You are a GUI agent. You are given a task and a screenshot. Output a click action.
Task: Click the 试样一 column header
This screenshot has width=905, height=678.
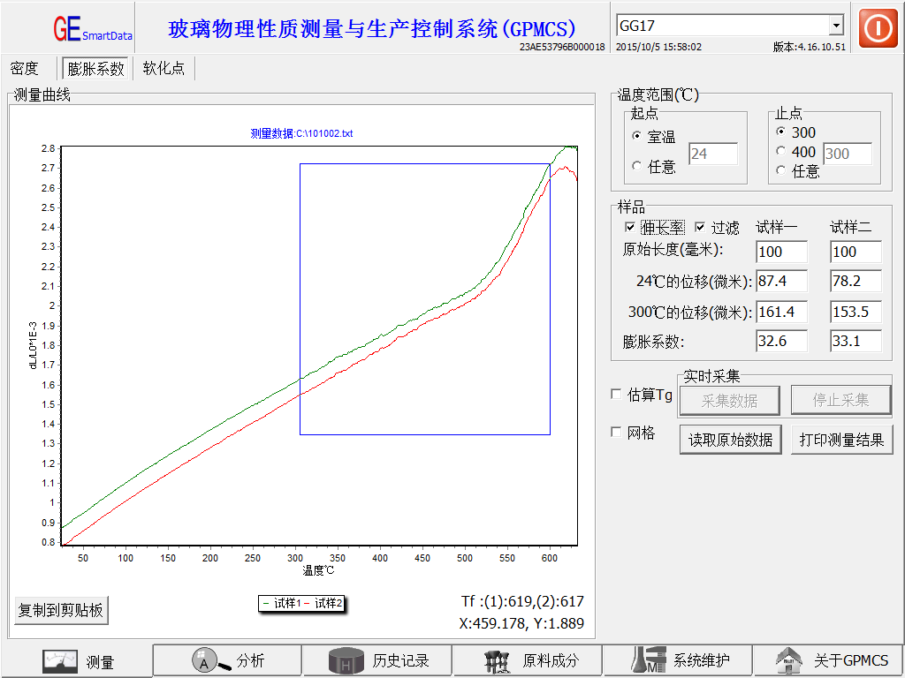click(x=776, y=227)
